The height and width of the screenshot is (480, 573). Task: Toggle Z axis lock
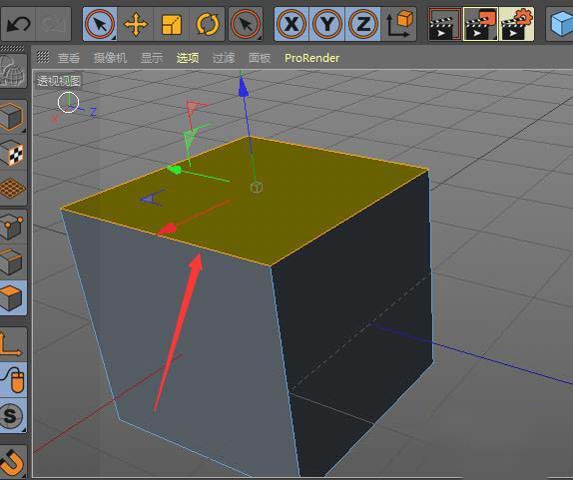tap(363, 24)
